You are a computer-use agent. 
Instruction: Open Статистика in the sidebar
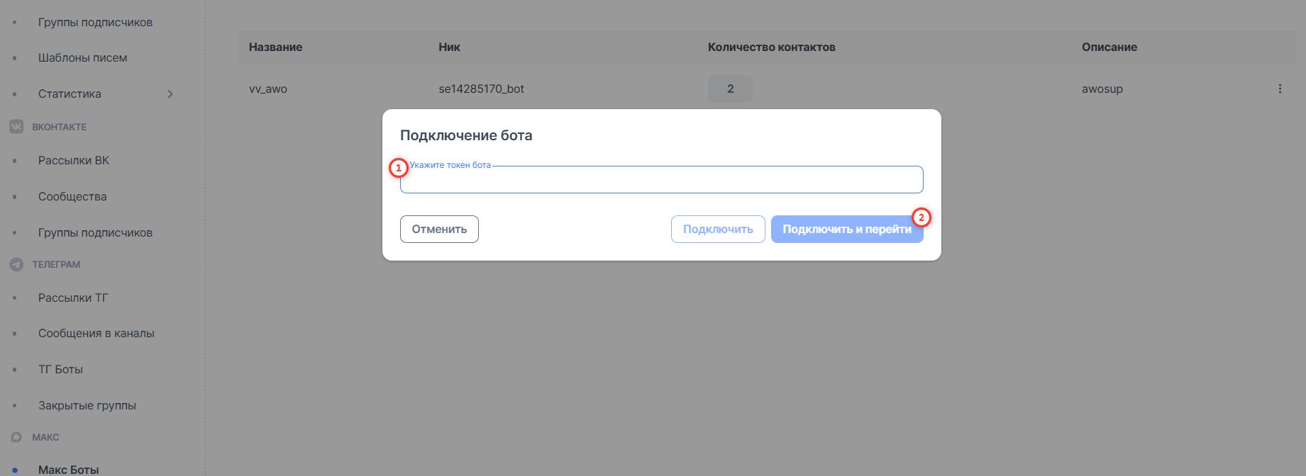[x=70, y=93]
